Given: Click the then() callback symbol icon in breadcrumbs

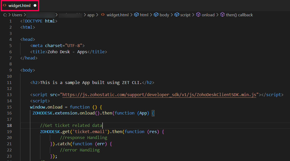Looking at the screenshot, I should [222, 15].
